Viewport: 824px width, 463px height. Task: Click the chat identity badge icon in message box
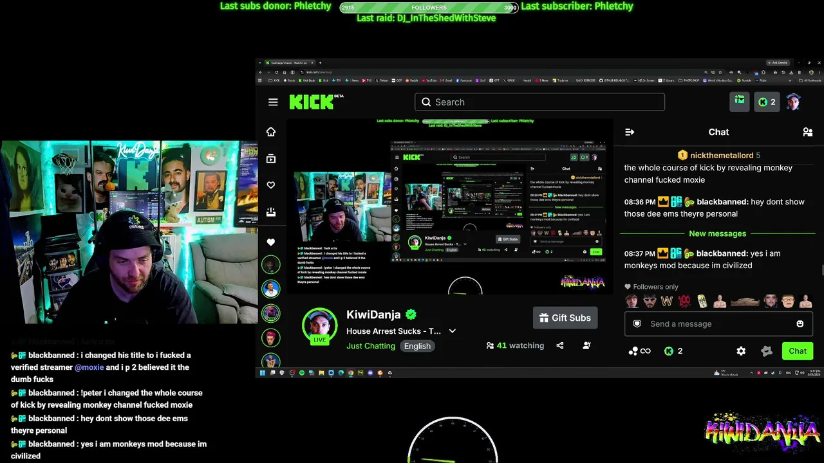pos(637,324)
